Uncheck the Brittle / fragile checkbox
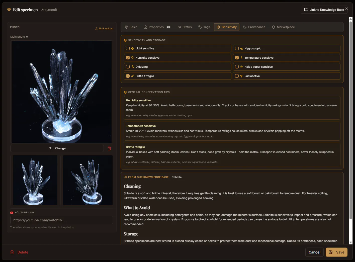Viewport: 355px width, 262px height. click(x=128, y=76)
